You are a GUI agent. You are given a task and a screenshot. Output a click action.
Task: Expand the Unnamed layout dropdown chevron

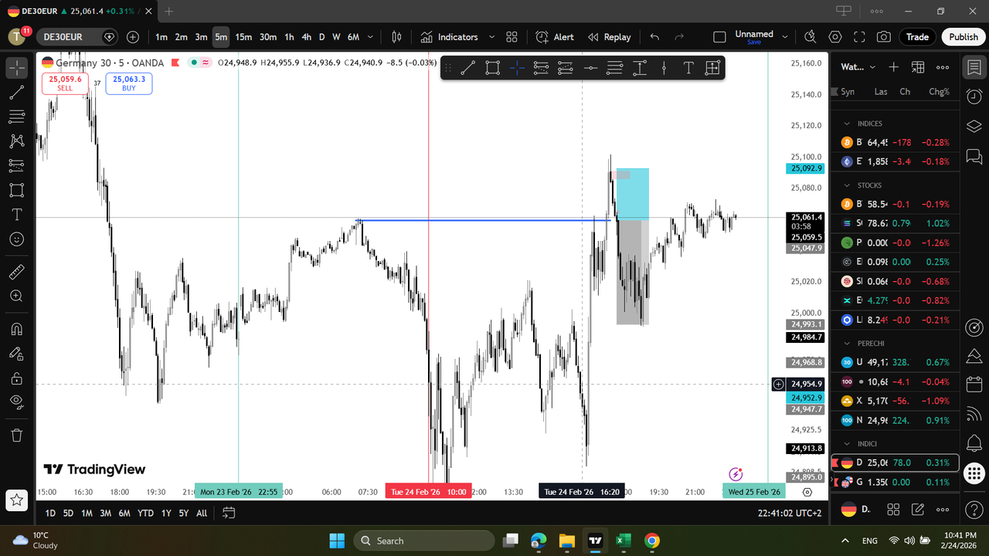pyautogui.click(x=785, y=37)
